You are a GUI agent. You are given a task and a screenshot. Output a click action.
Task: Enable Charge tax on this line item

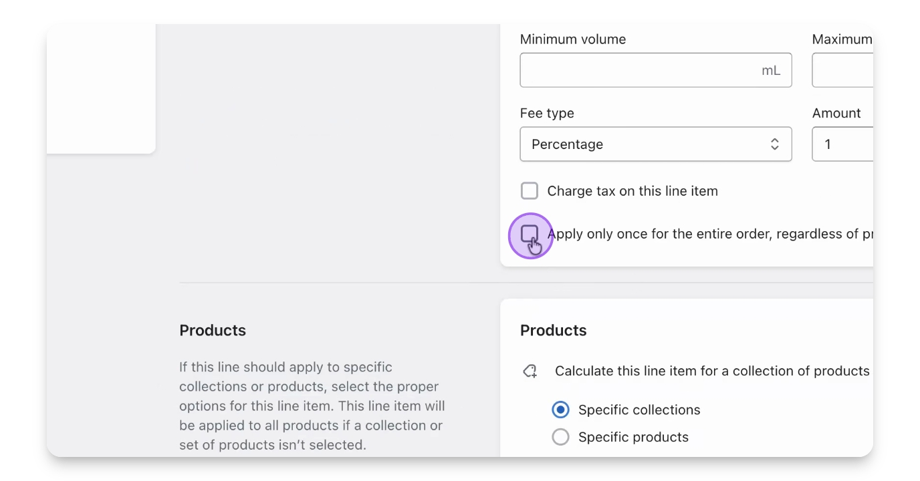coord(530,191)
